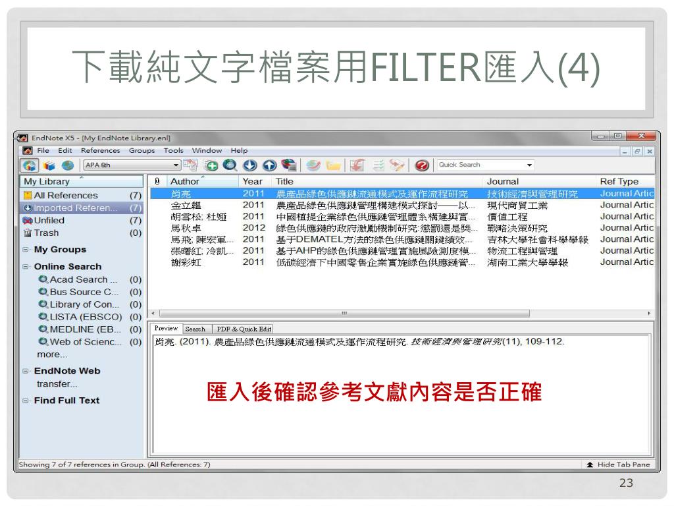The width and height of the screenshot is (674, 506).
Task: Switch to the PDF & Quick Edit tab
Action: pyautogui.click(x=244, y=329)
